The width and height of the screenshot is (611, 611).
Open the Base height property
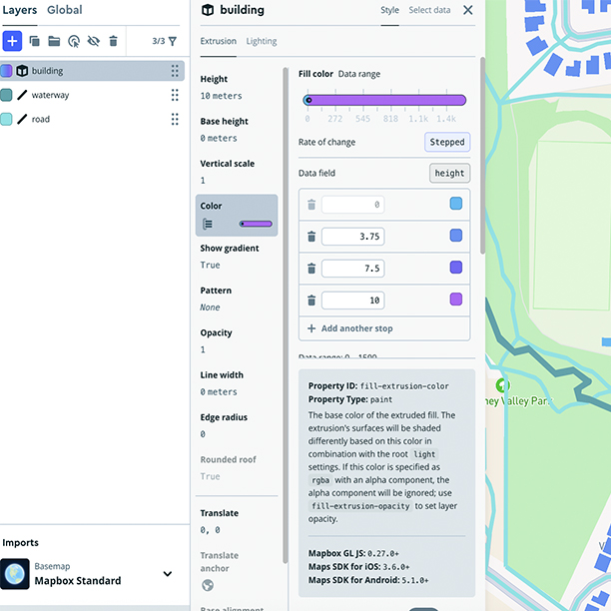tap(237, 130)
